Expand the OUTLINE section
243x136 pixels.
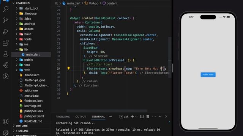point(14,126)
